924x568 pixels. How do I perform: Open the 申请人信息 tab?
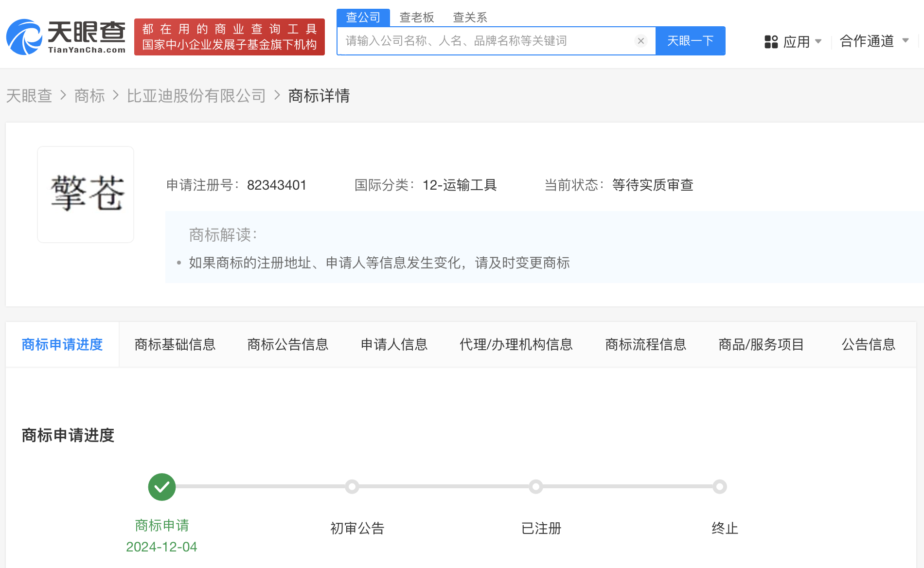click(394, 344)
